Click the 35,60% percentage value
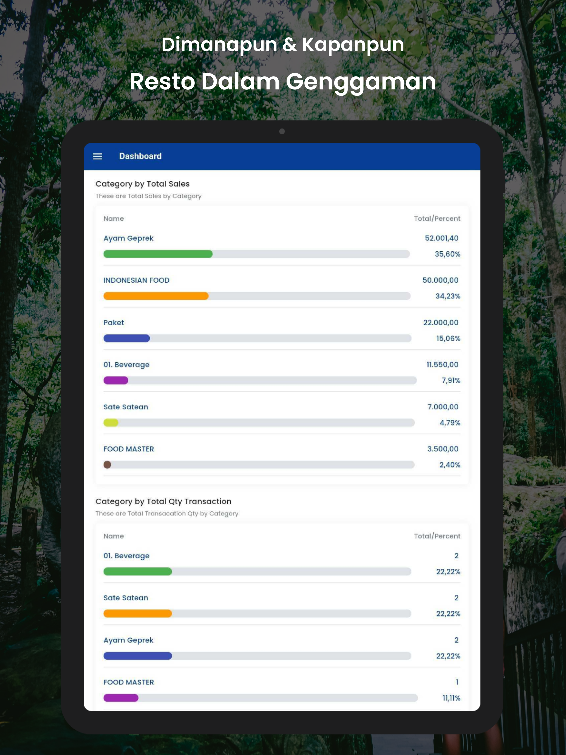The width and height of the screenshot is (566, 755). (447, 254)
